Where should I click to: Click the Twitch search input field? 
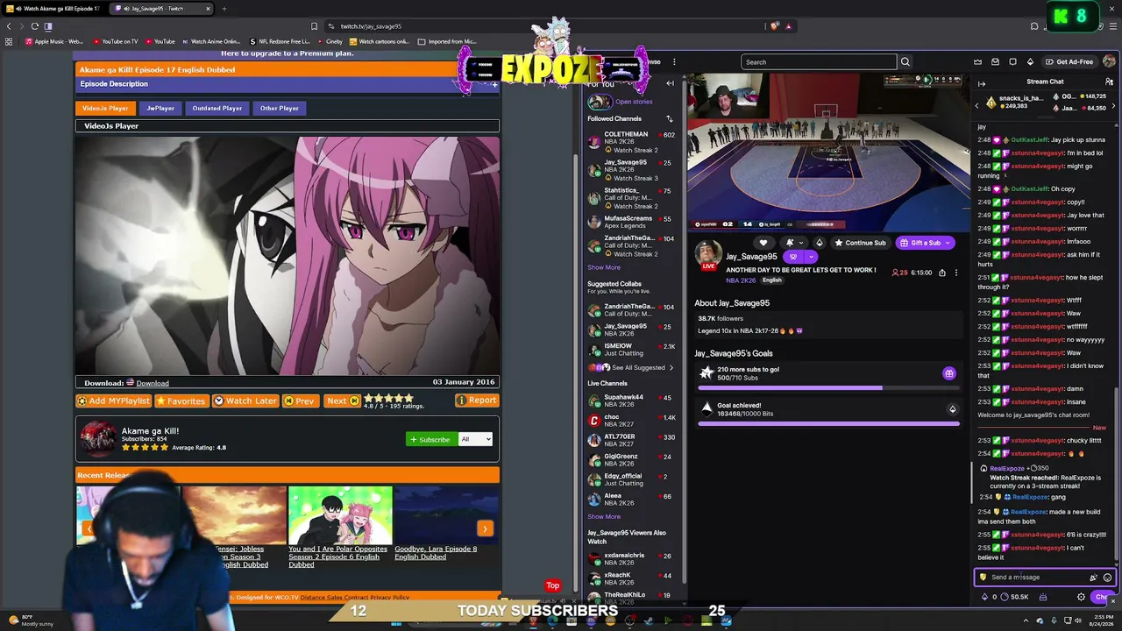[819, 62]
